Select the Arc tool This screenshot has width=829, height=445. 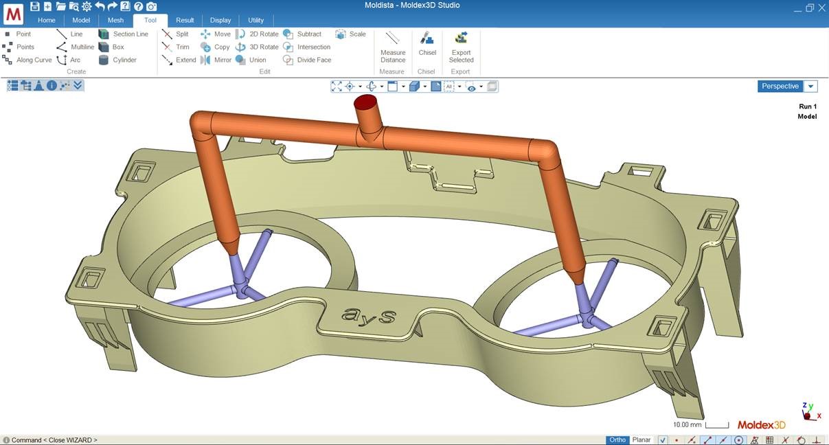pyautogui.click(x=69, y=60)
